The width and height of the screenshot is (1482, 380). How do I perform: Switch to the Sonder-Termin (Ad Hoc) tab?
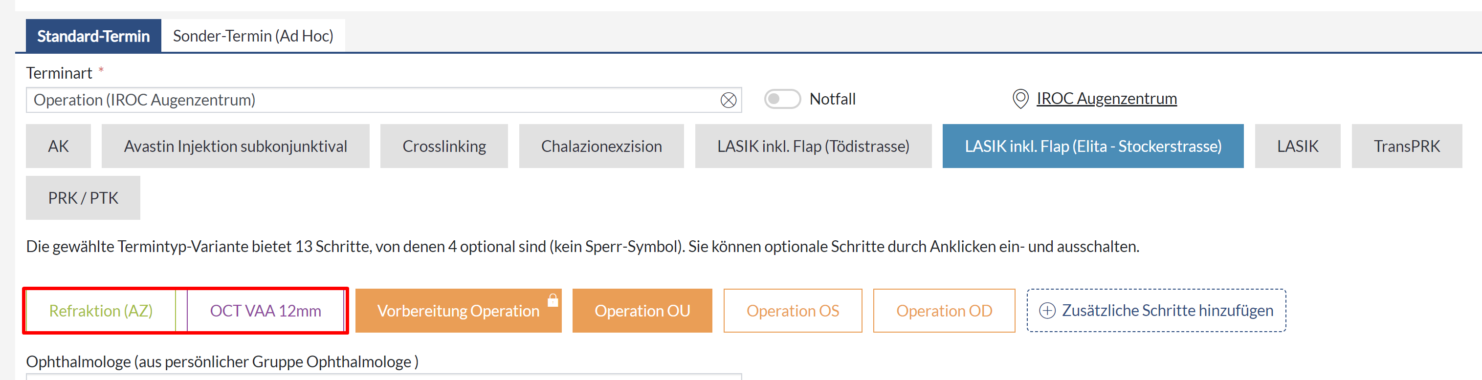tap(253, 36)
